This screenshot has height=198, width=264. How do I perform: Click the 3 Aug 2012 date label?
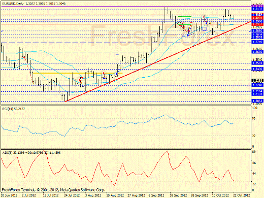point(93,195)
